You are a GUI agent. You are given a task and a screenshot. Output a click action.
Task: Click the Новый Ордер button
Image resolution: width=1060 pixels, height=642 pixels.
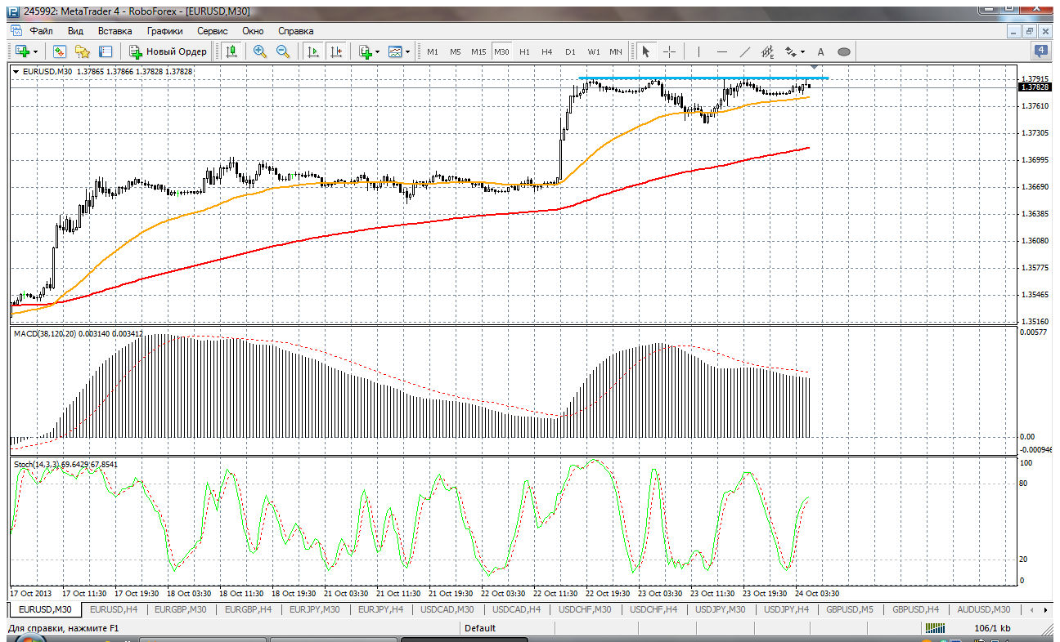pyautogui.click(x=168, y=51)
